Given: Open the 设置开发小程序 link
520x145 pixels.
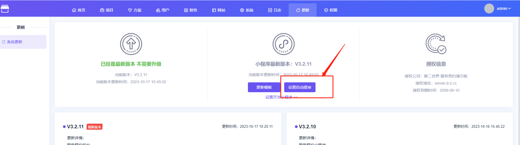Looking at the screenshot, I should [x=281, y=97].
